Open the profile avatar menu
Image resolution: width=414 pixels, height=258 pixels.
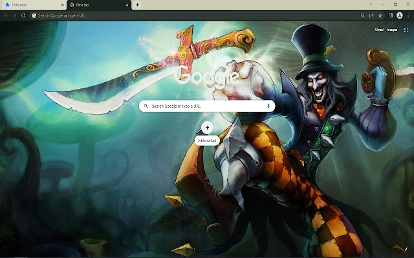pos(400,15)
